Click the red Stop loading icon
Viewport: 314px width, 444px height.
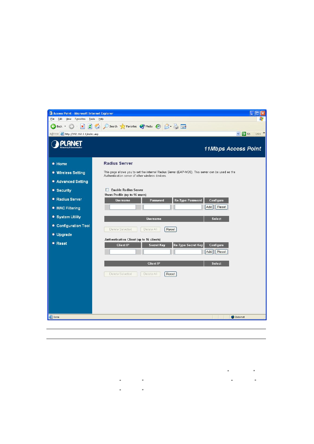click(x=83, y=126)
